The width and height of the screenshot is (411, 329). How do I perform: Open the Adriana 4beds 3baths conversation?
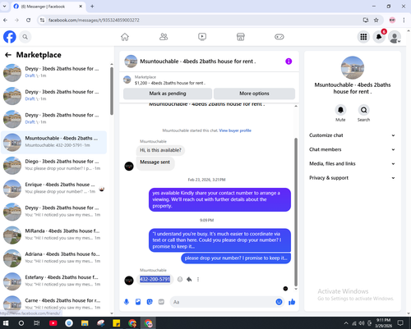coord(54,258)
